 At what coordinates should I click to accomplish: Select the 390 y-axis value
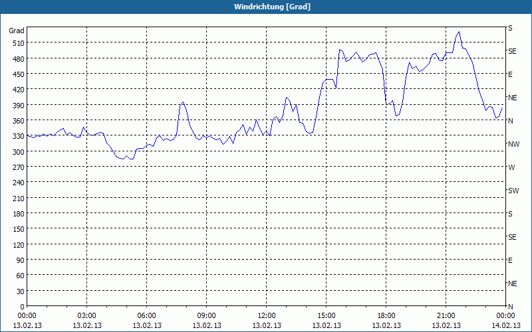[19, 106]
